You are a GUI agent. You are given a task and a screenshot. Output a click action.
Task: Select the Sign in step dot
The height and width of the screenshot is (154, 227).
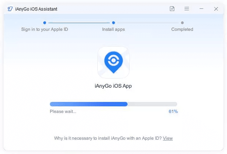pos(45,23)
